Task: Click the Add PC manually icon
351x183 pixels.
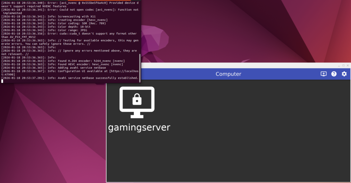Action: point(324,74)
